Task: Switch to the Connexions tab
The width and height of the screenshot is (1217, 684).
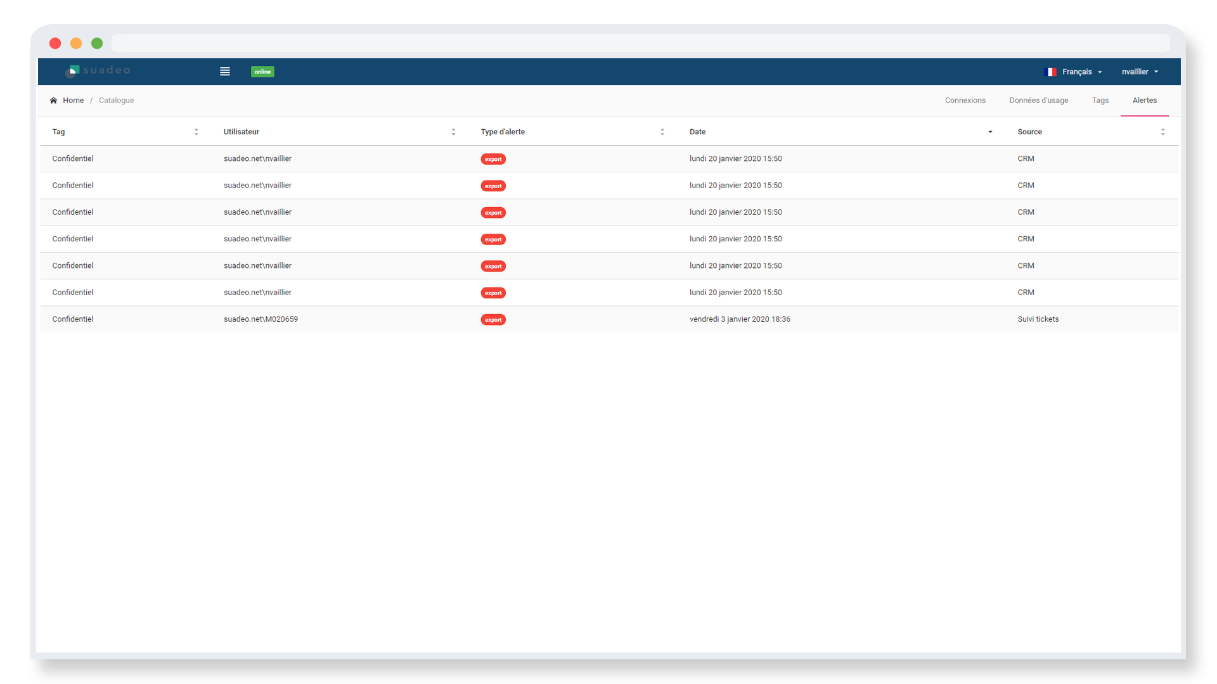Action: [965, 100]
